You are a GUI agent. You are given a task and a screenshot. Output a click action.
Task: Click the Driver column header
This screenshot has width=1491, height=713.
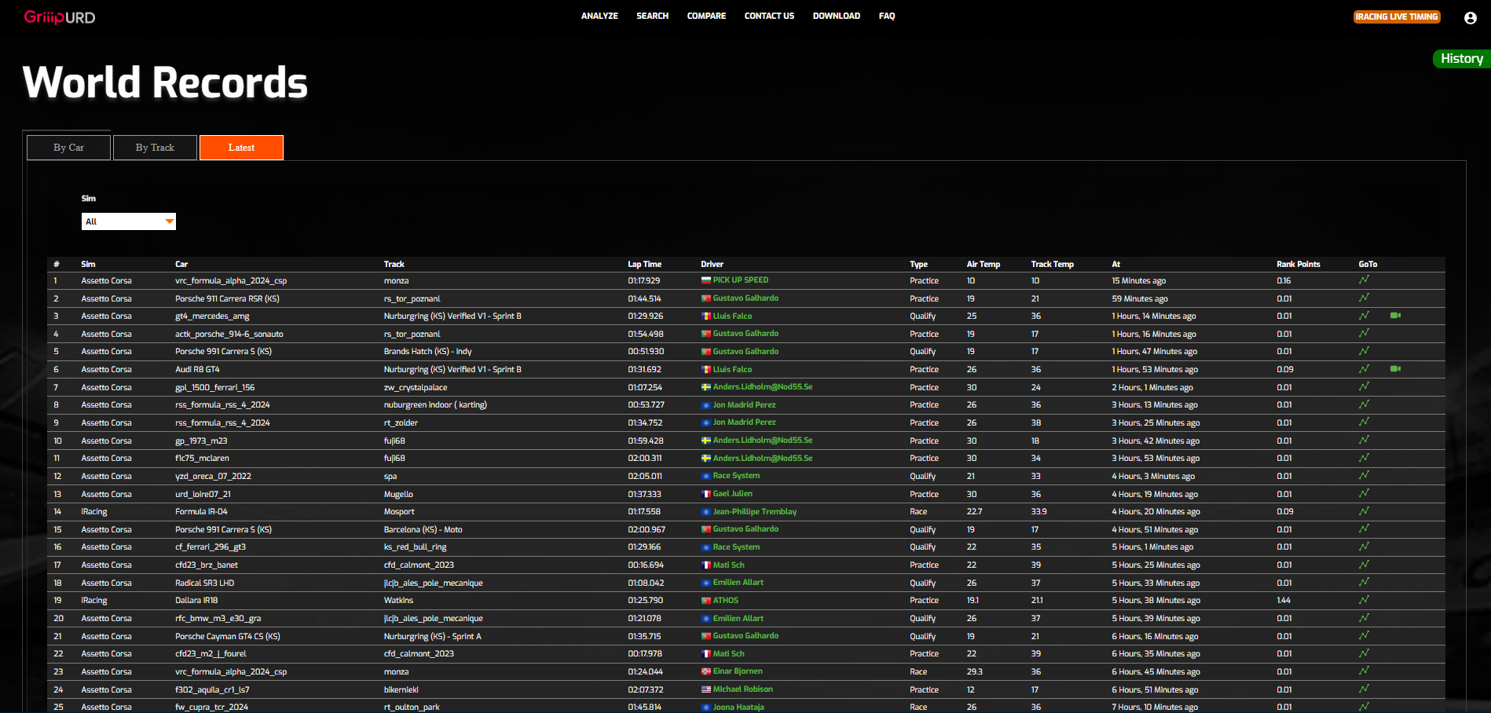click(712, 264)
